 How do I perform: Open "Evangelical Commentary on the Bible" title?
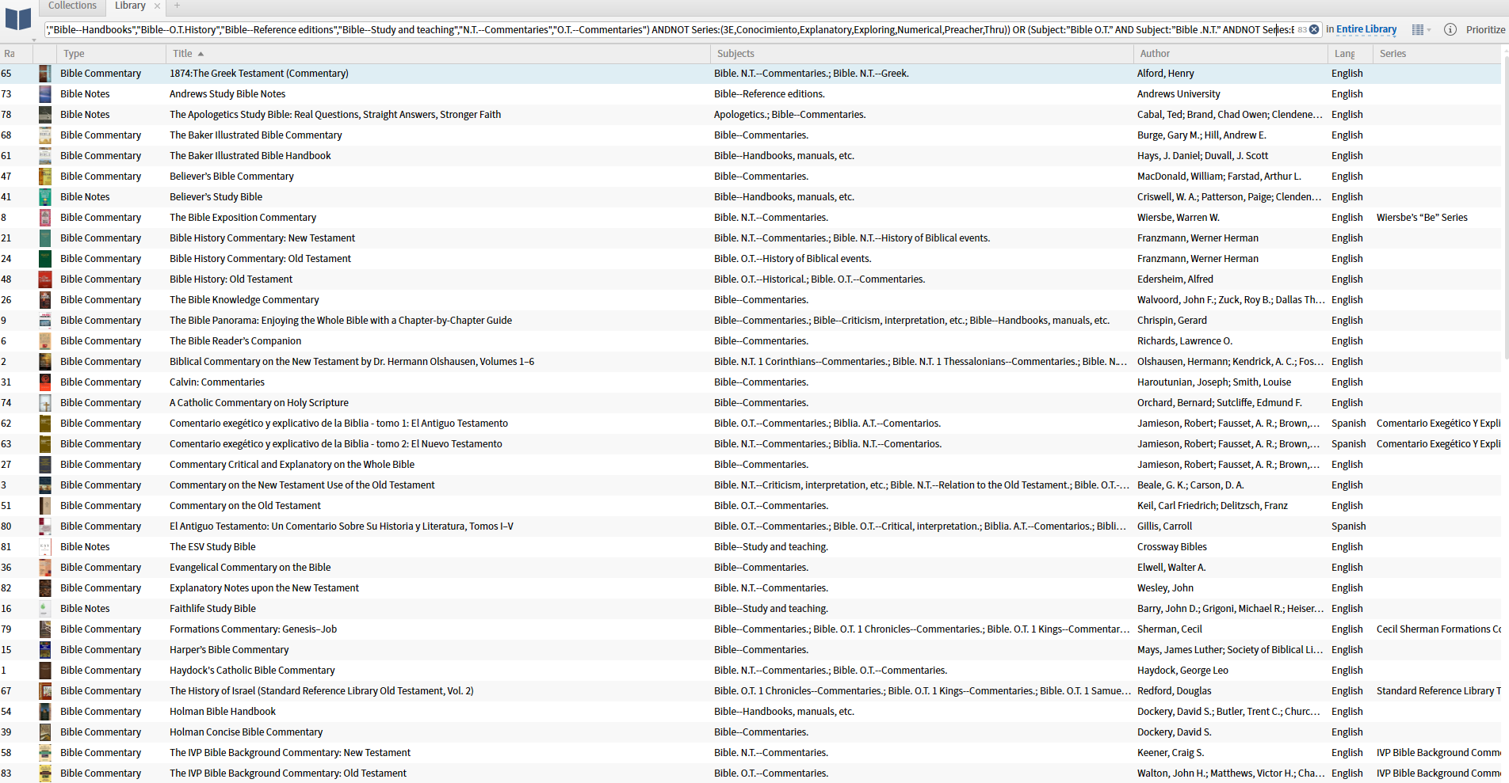(x=250, y=568)
